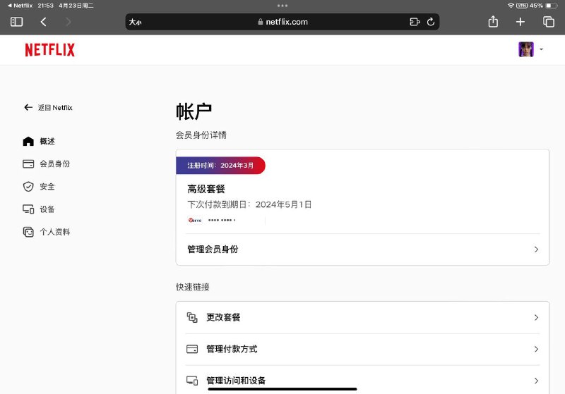
Task: Click the chevron on 管理付款方式 row
Action: pos(536,349)
